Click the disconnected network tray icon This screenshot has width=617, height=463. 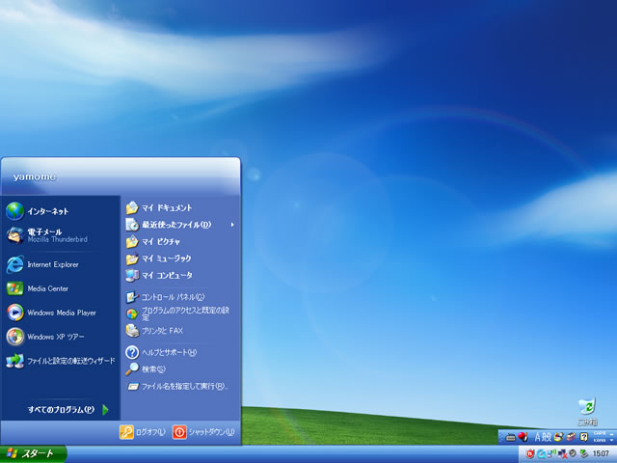click(563, 454)
